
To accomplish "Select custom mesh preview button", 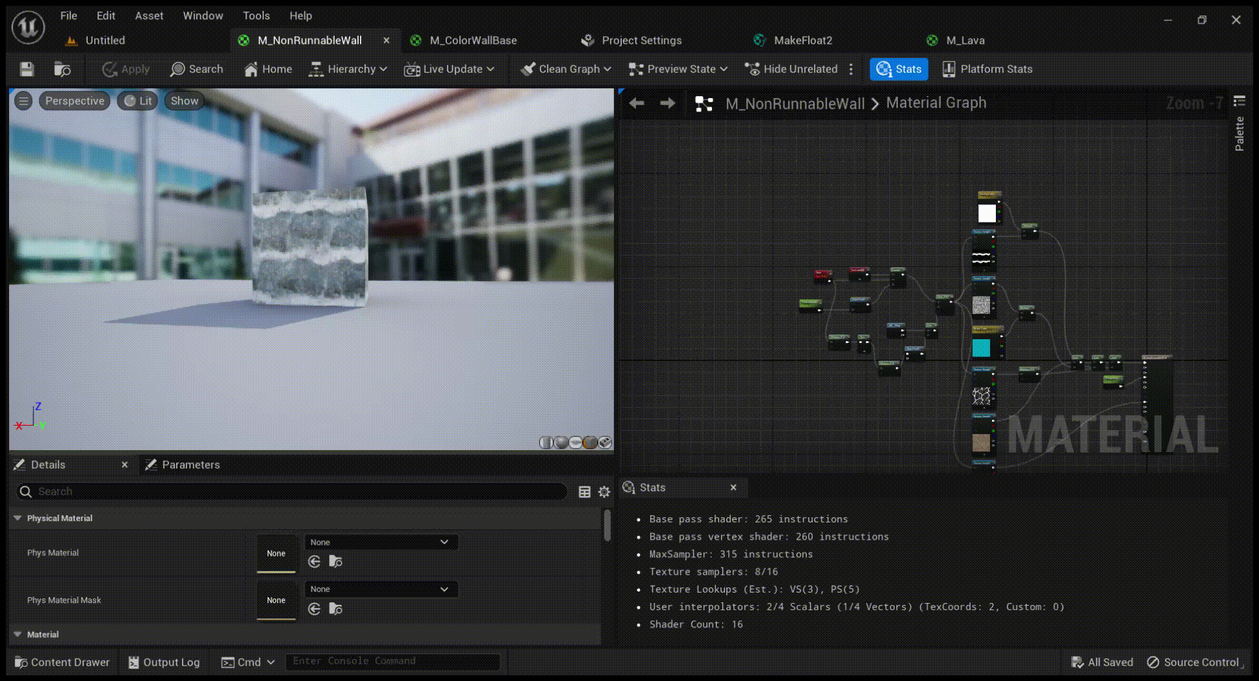I will click(605, 442).
